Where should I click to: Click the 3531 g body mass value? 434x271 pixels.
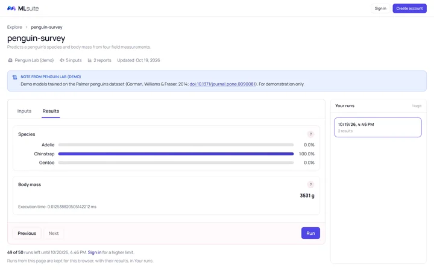(307, 196)
